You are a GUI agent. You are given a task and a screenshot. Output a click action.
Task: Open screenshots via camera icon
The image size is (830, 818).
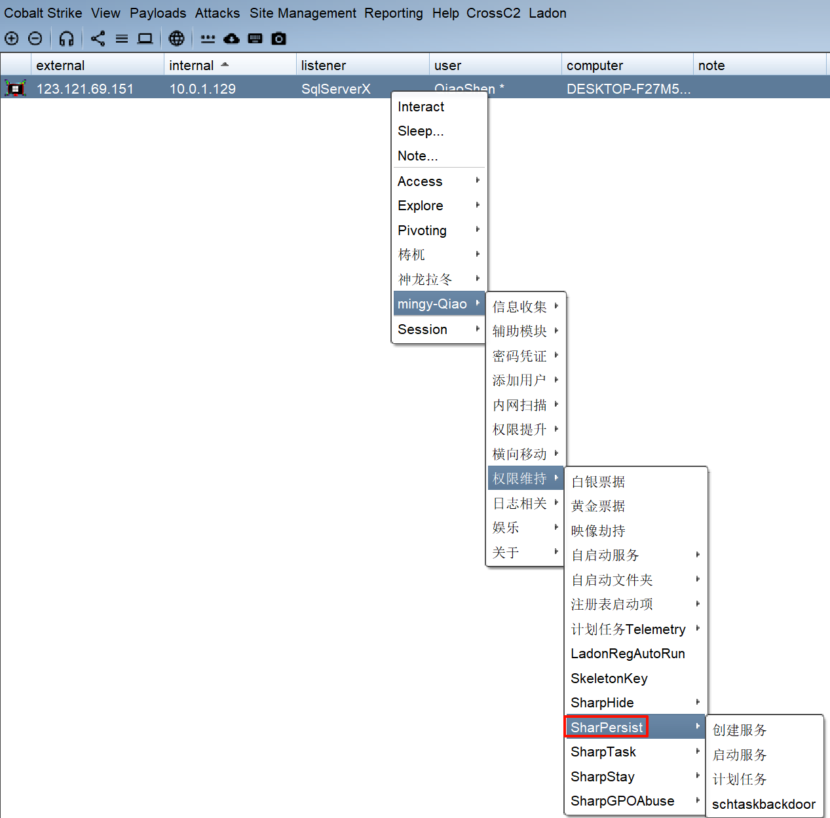pyautogui.click(x=279, y=39)
